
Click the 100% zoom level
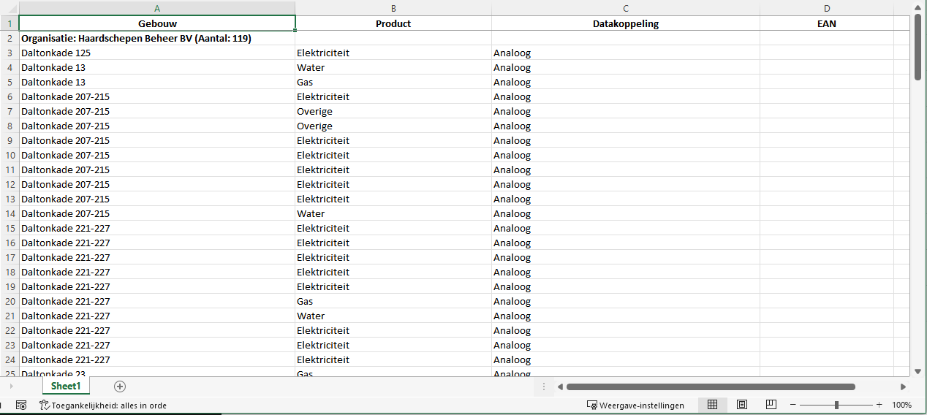[x=901, y=405]
